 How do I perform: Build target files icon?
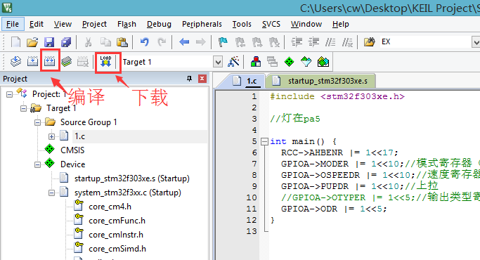(32, 62)
